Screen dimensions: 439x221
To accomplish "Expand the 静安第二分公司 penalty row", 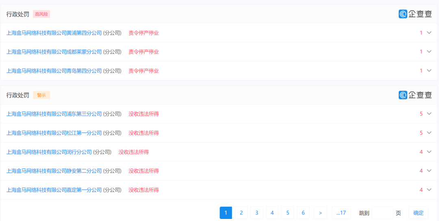I will [429, 171].
